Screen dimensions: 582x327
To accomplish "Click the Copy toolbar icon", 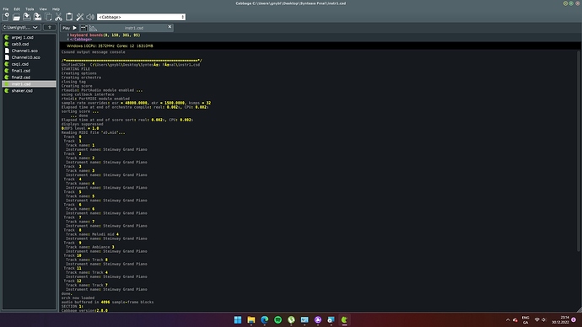I will tap(48, 17).
